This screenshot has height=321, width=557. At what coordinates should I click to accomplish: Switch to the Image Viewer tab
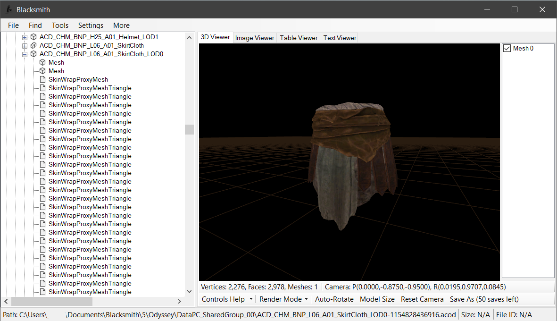pos(254,38)
